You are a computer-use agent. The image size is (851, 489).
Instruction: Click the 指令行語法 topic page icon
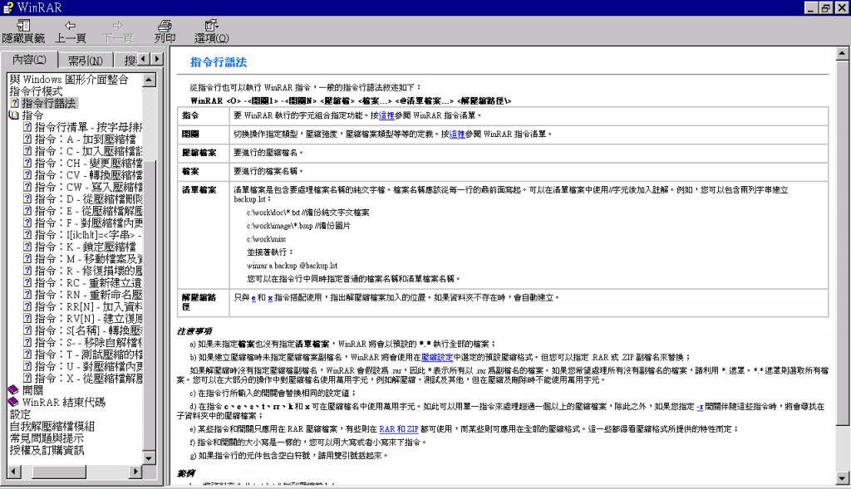[15, 103]
